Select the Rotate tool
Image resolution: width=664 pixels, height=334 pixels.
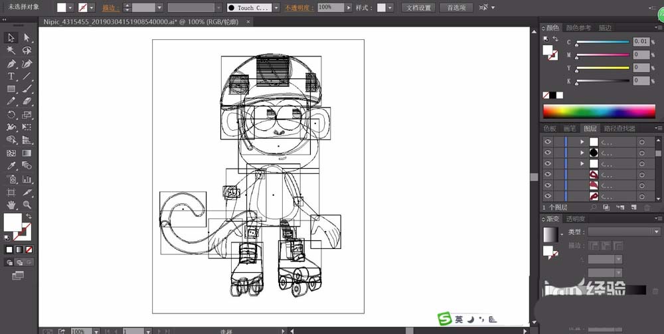click(x=11, y=115)
